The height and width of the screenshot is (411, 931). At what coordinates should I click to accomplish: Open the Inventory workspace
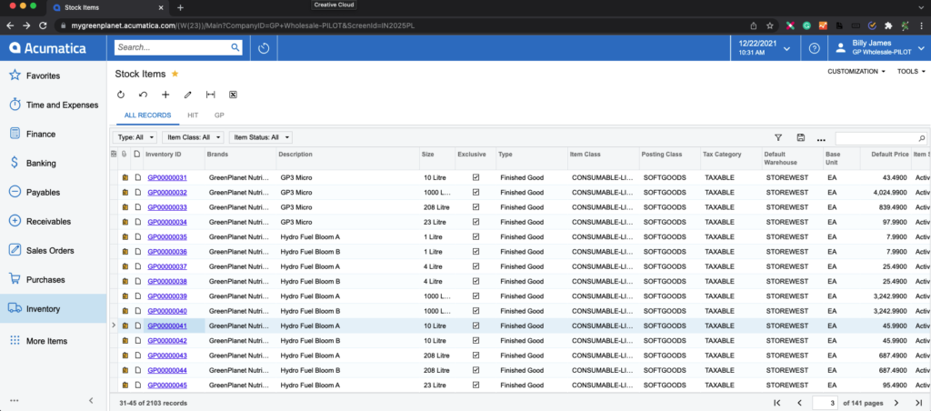[54, 308]
